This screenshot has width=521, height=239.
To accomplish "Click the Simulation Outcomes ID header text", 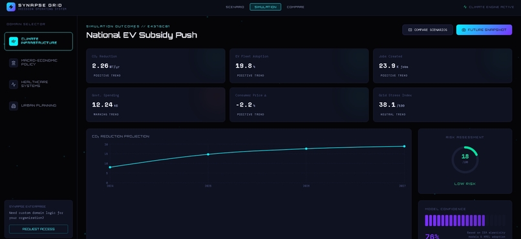I will pos(128,26).
